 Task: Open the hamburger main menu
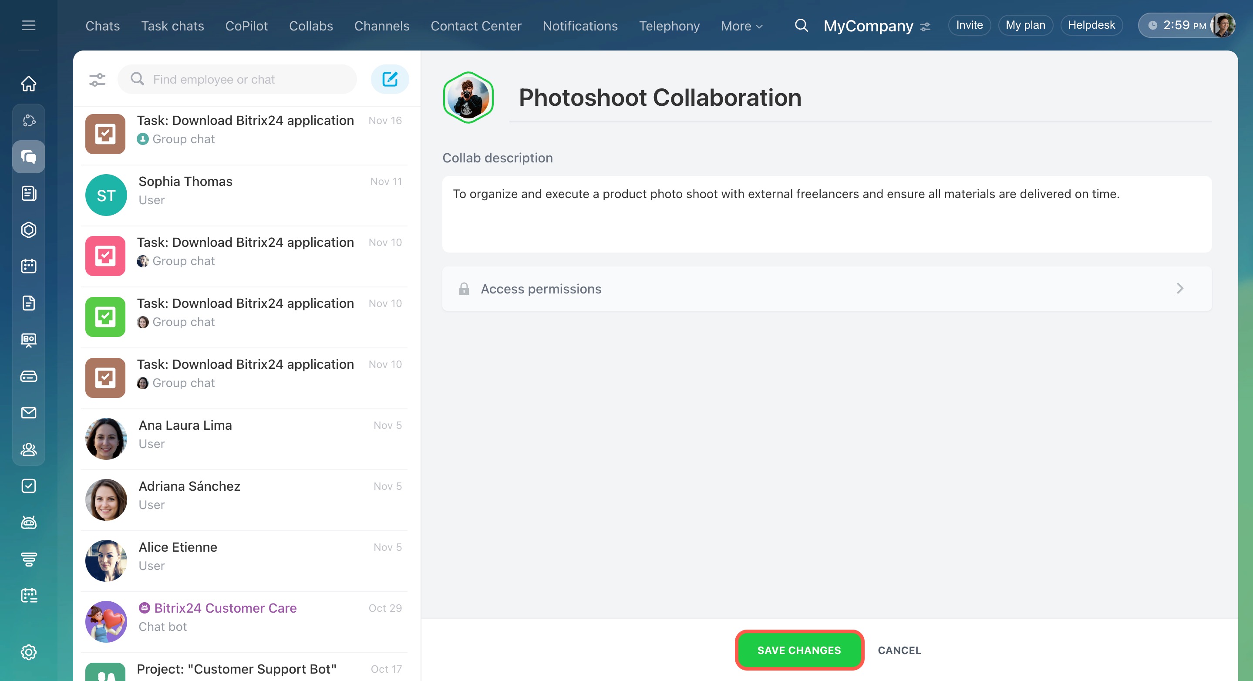[29, 25]
